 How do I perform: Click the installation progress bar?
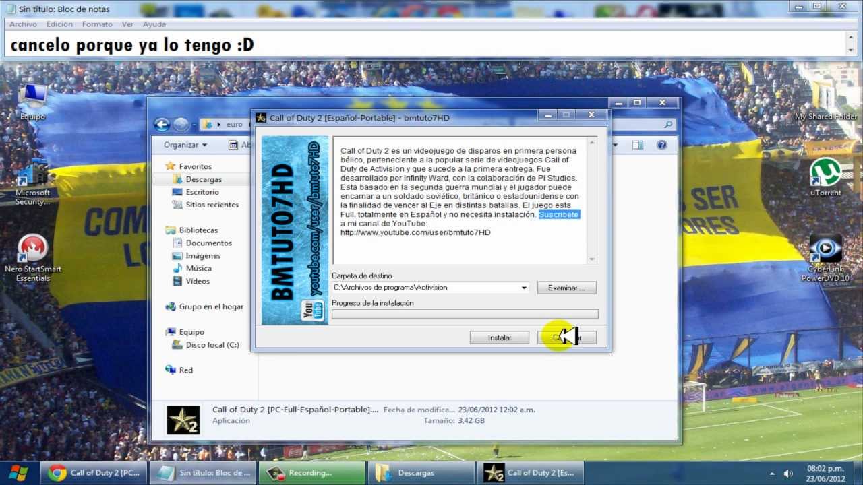point(465,314)
